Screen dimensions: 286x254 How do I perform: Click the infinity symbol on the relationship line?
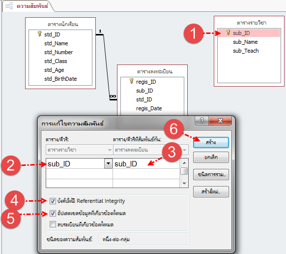113,96
